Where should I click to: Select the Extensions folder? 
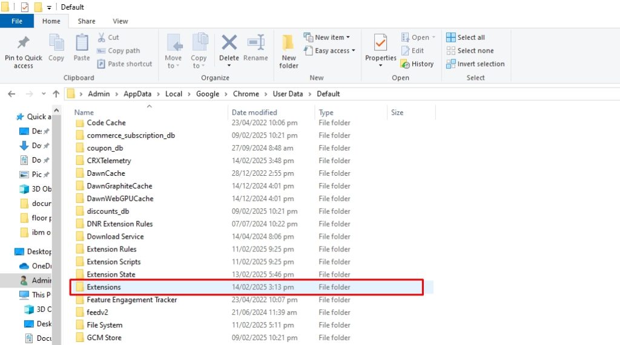coord(252,287)
